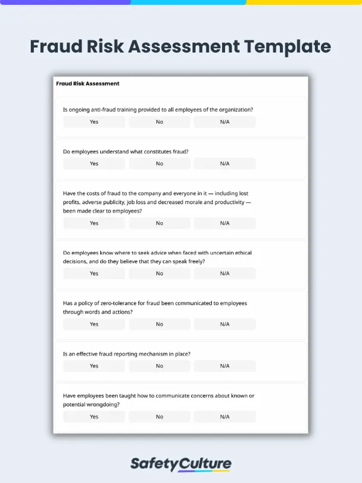Click the Fraud Risk Assessment Template heading
362x483 pixels.
tap(181, 46)
